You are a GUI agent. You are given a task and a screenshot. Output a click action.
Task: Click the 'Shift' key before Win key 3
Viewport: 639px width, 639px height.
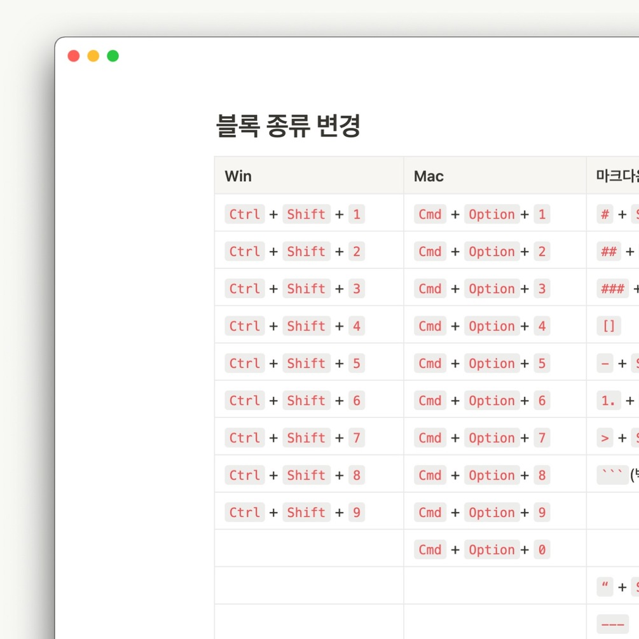point(306,289)
